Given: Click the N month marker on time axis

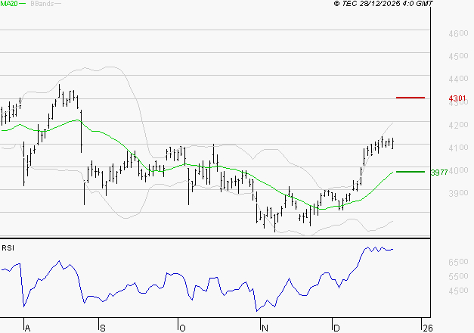Looking at the screenshot, I should [x=265, y=328].
